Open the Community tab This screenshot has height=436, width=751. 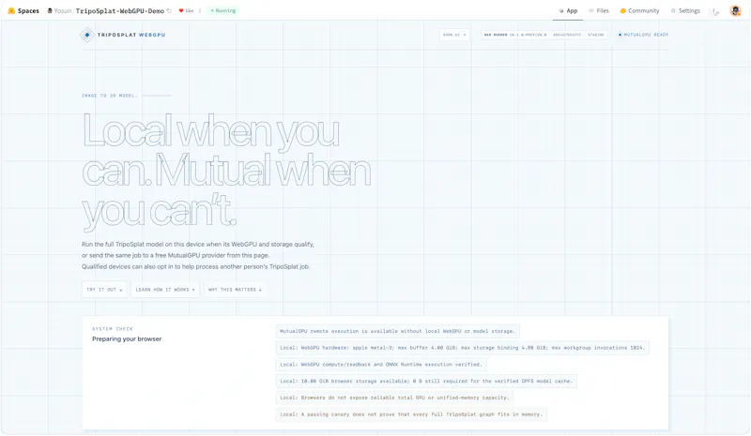point(639,10)
